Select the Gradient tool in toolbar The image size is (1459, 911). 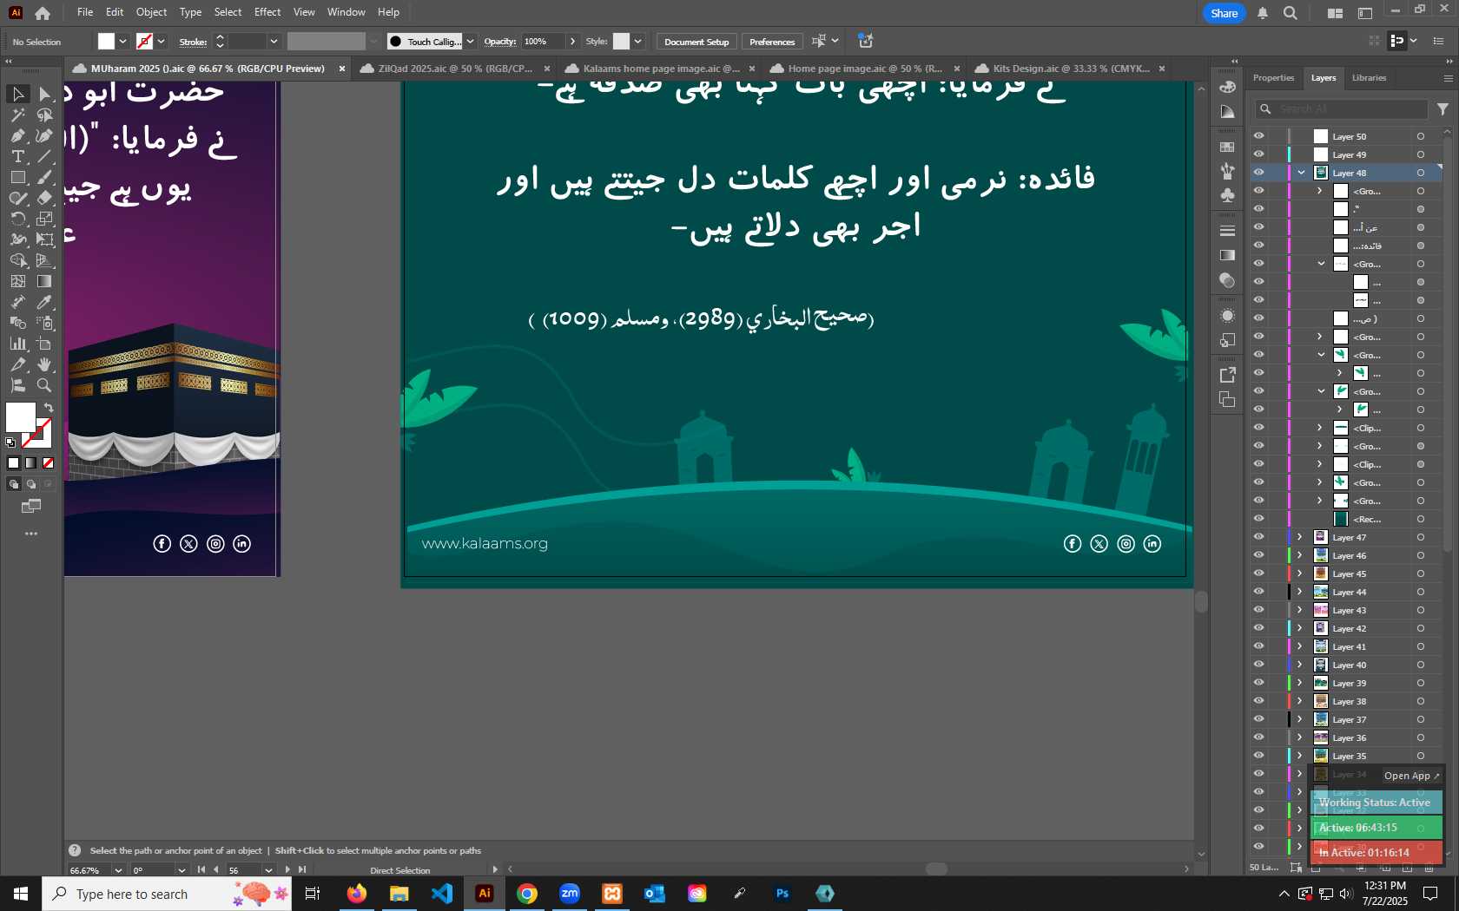click(x=45, y=281)
